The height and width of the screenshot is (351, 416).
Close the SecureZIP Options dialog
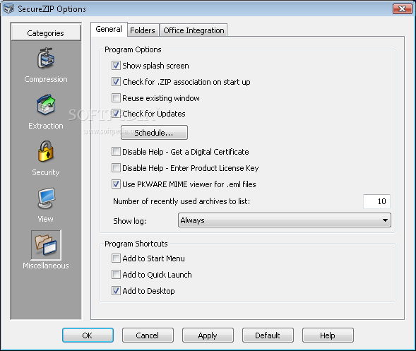point(402,9)
